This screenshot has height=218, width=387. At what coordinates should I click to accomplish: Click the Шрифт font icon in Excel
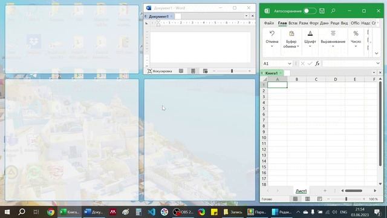click(x=310, y=33)
